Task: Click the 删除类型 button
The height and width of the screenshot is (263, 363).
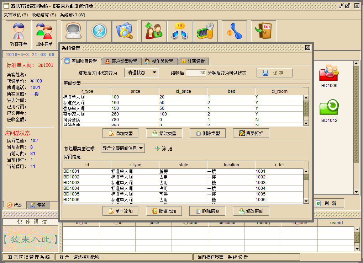Action: coord(208,133)
